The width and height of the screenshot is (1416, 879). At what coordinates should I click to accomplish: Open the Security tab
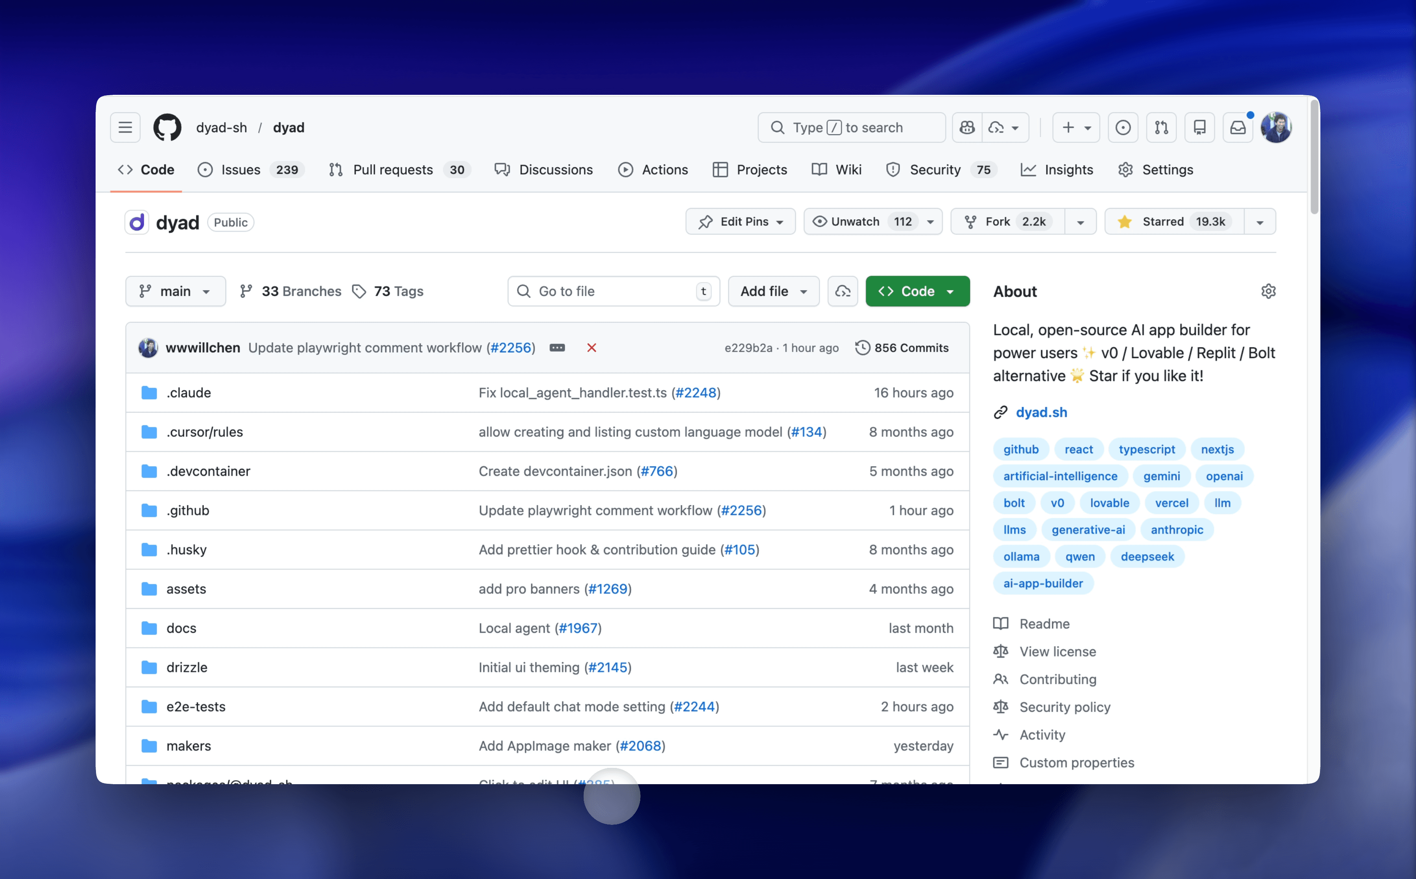[936, 170]
